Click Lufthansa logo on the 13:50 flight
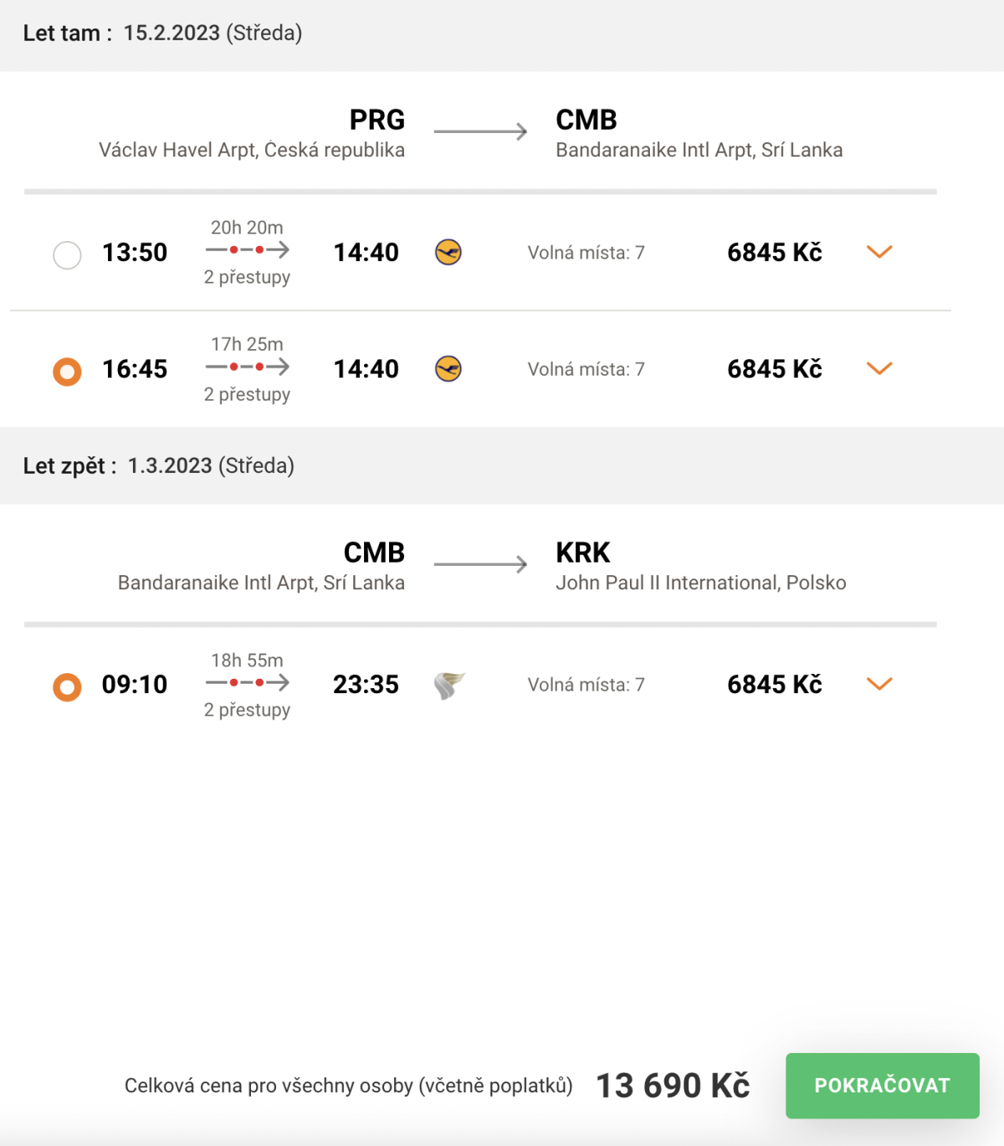The image size is (1004, 1146). [448, 252]
